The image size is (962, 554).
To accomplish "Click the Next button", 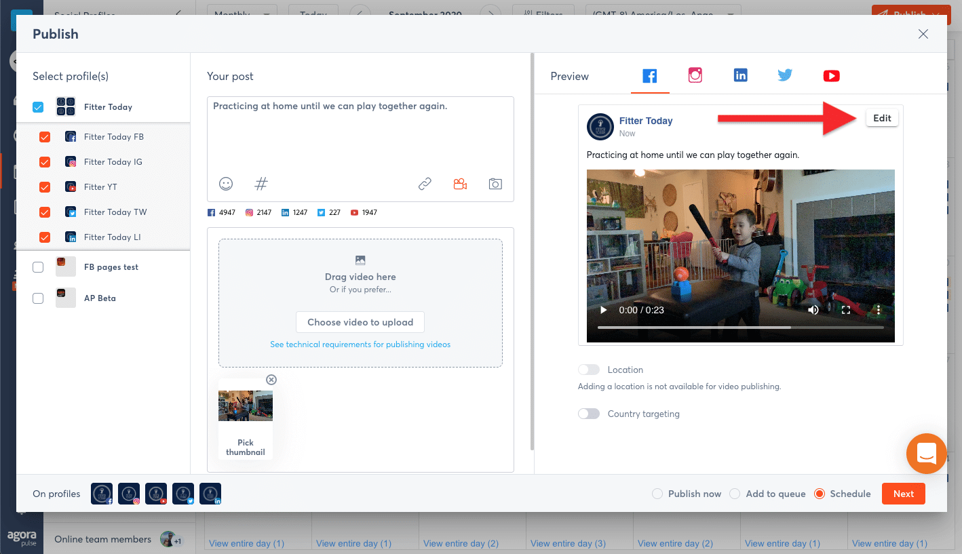I will 903,494.
